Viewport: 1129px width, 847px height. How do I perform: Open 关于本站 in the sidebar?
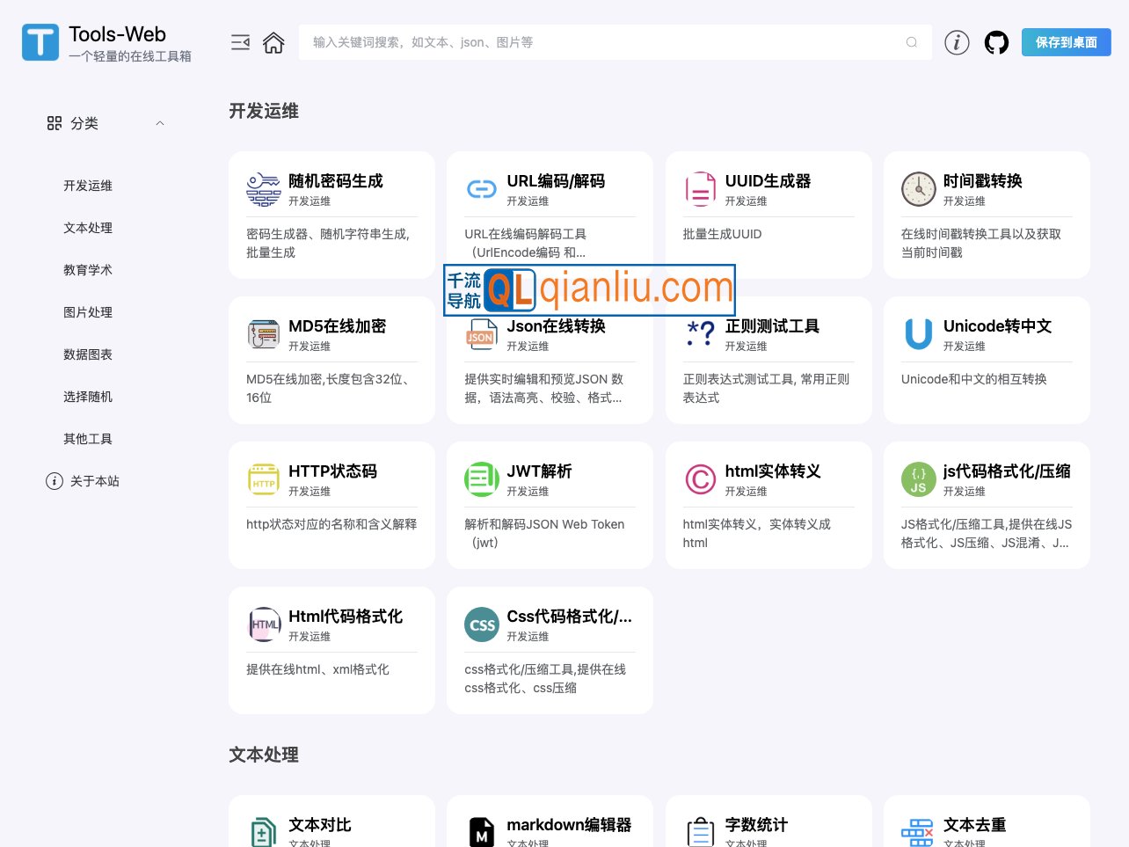94,481
